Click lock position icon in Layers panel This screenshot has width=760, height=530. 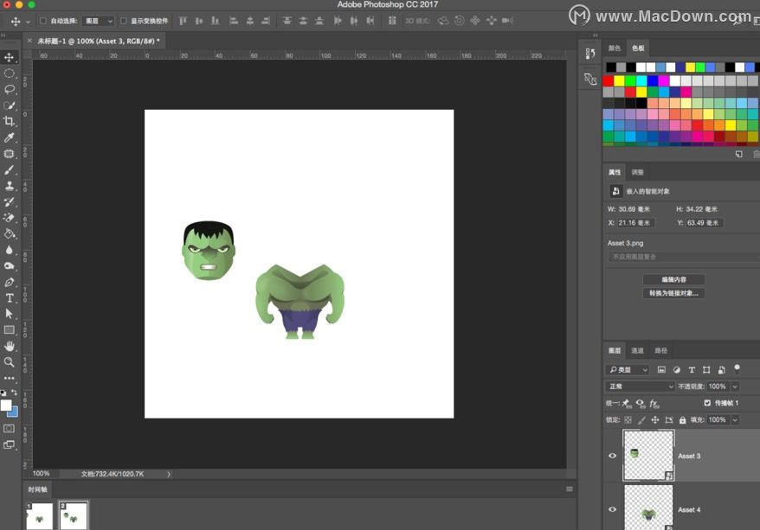654,420
